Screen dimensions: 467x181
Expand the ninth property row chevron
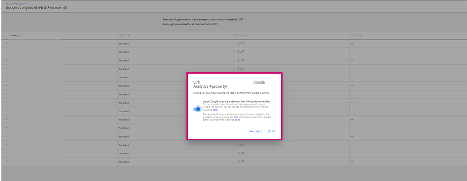coord(7,111)
